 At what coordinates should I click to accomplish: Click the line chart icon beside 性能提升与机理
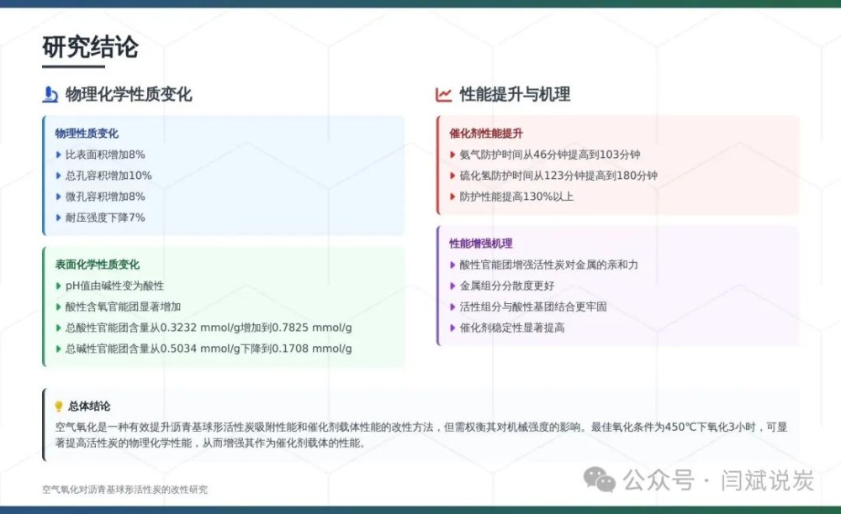point(444,95)
